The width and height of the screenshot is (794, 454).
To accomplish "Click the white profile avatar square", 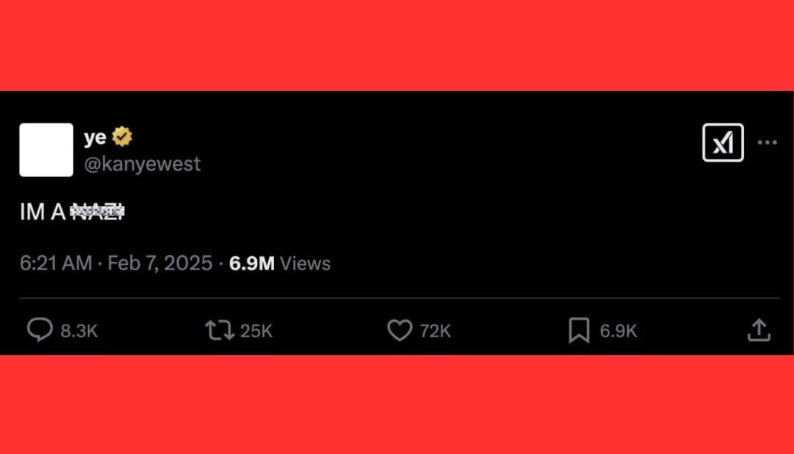I will pyautogui.click(x=45, y=150).
